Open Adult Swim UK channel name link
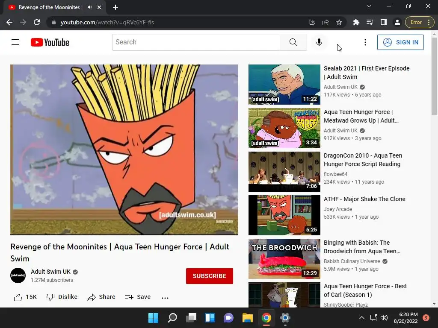 point(50,272)
